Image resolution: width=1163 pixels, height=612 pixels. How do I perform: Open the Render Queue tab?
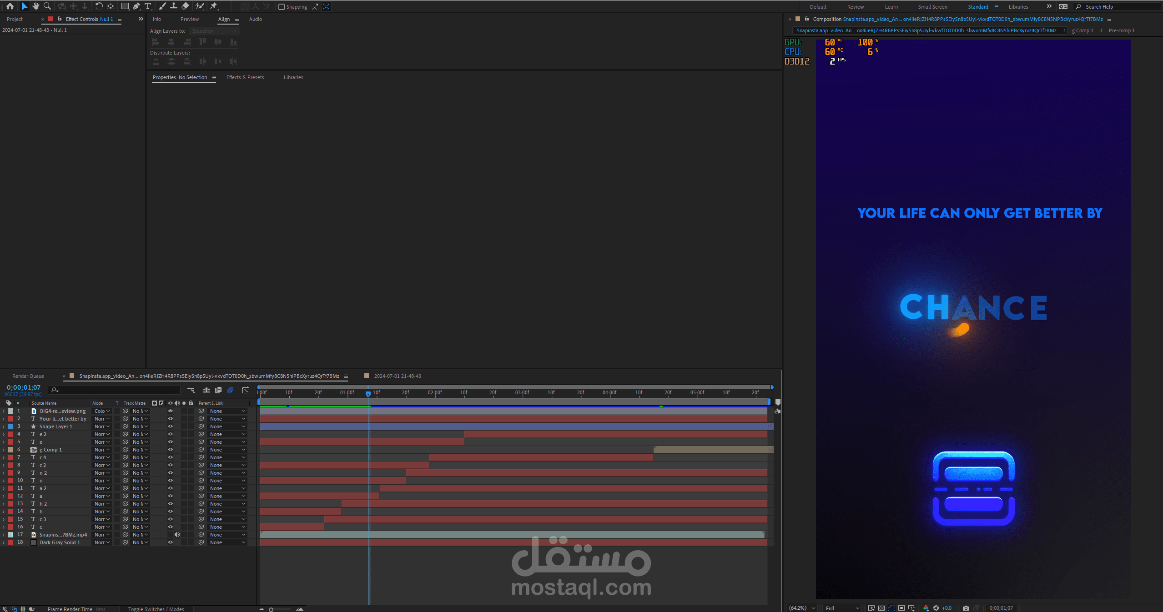coord(28,376)
